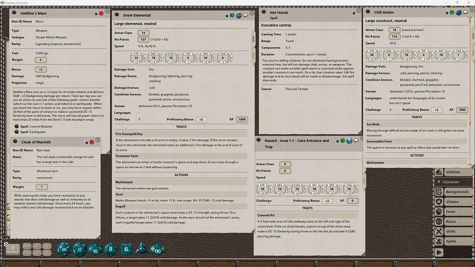475x267 pixels.
Task: Roll the d100 percentile die
Action: pos(157,250)
